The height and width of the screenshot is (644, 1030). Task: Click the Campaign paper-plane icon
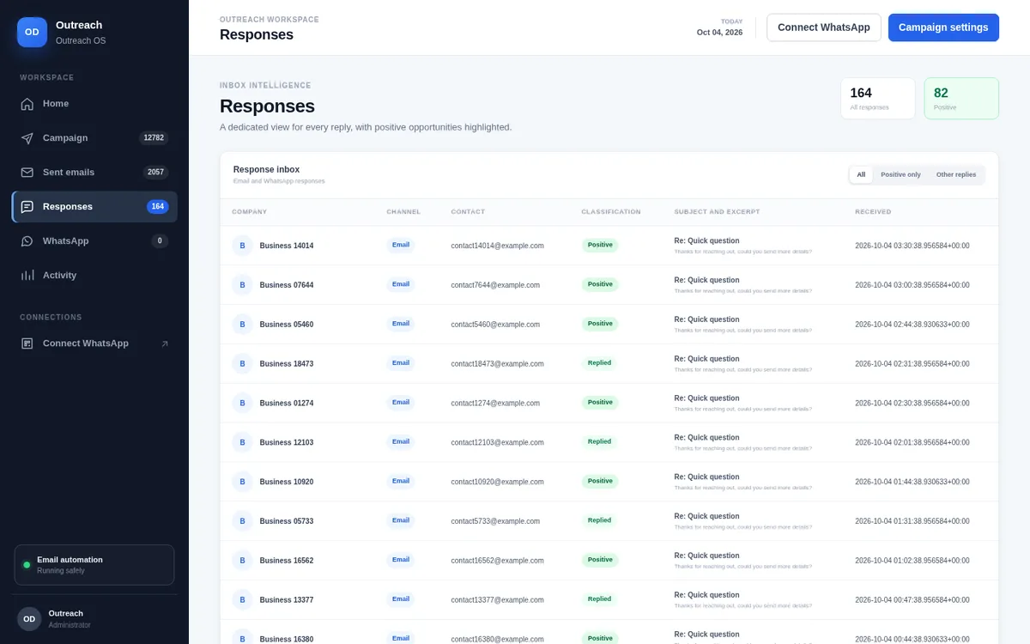(x=27, y=138)
